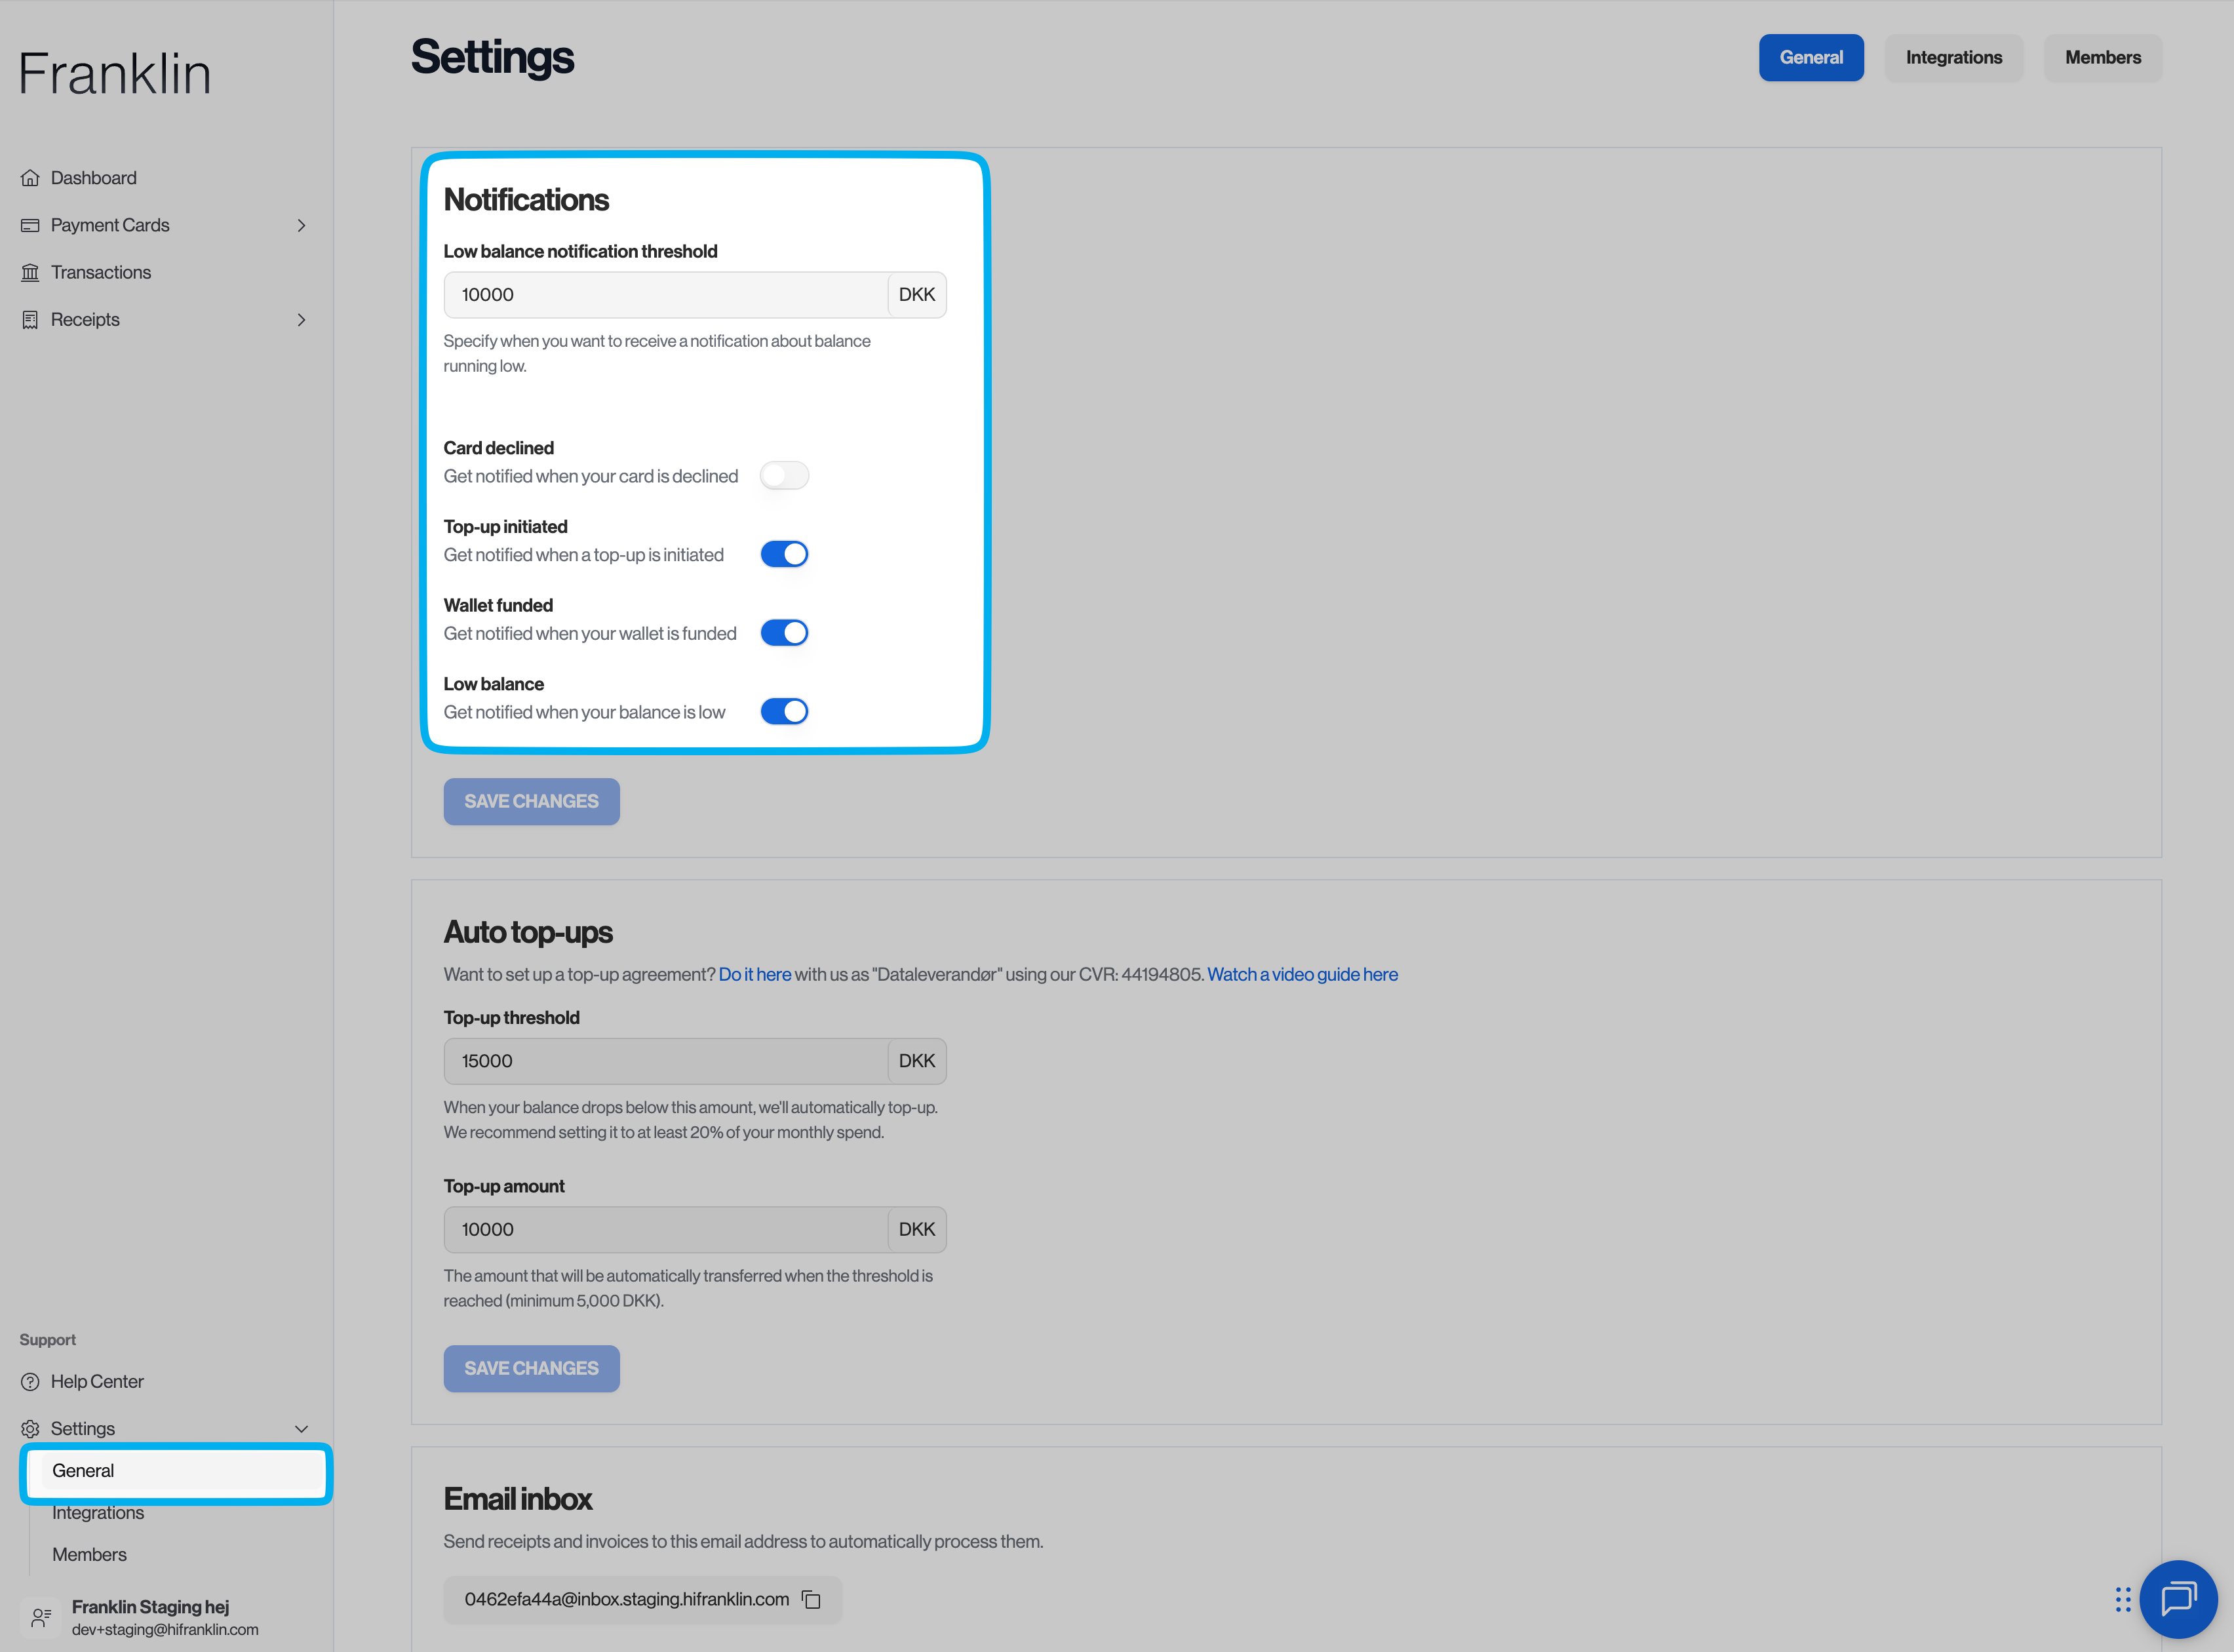Open the 'Watch a video guide here' link

click(1302, 974)
